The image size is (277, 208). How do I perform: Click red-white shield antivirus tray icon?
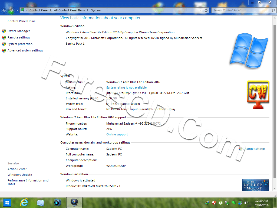pyautogui.click(x=214, y=203)
